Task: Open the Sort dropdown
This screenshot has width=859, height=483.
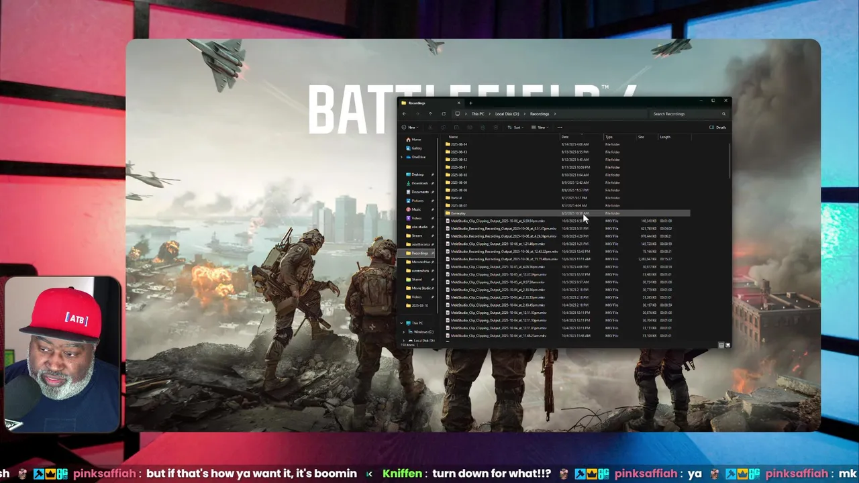Action: [x=515, y=127]
